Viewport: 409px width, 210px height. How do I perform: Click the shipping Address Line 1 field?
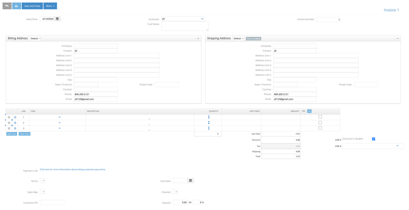click(x=316, y=56)
